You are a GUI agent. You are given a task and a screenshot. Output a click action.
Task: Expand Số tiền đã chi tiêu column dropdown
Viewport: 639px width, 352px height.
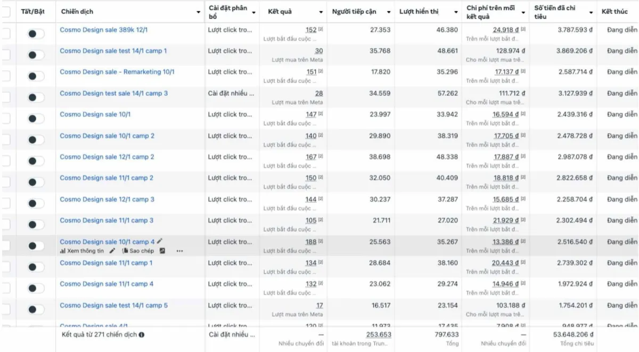click(x=591, y=12)
